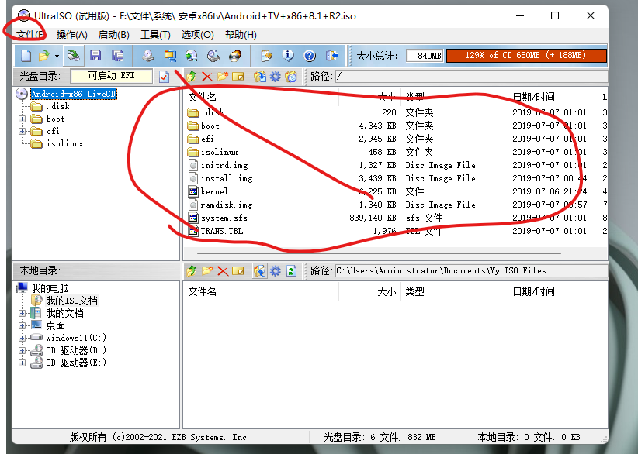Click the Save floppy disk icon

tap(95, 56)
